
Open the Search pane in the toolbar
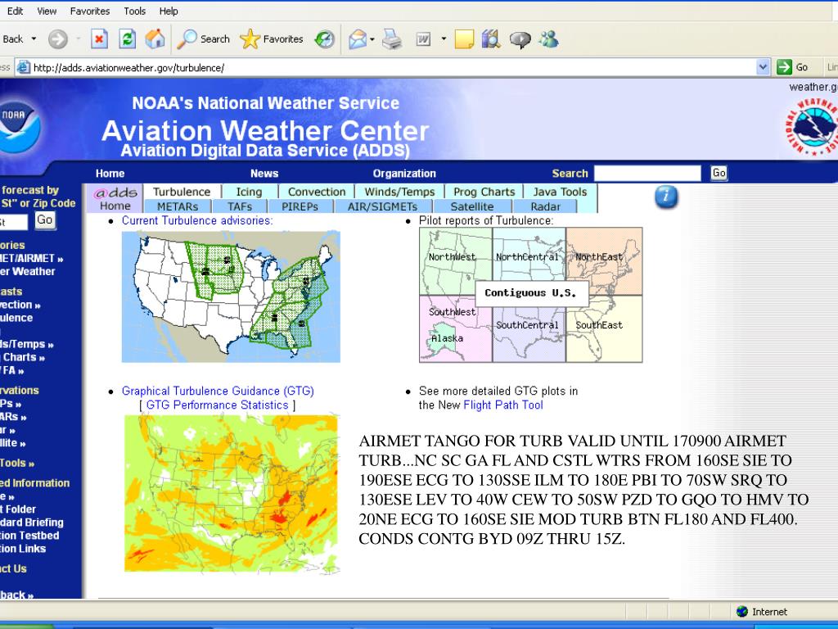pyautogui.click(x=203, y=39)
